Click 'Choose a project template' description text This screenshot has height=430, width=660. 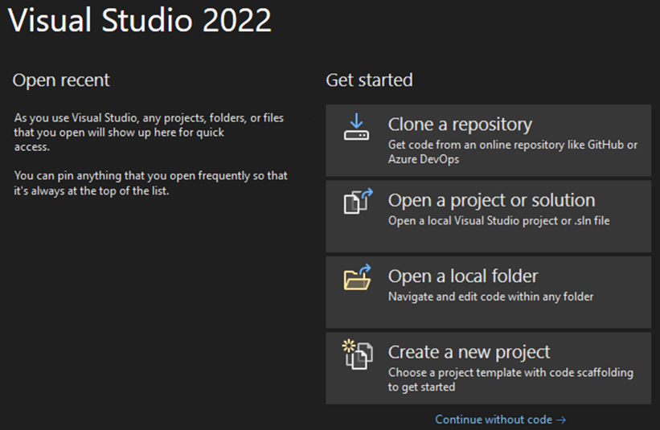(510, 379)
